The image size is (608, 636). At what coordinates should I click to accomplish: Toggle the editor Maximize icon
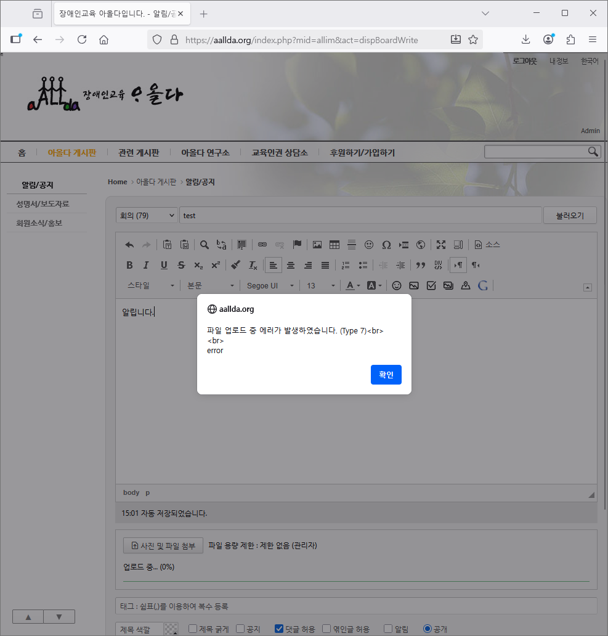point(441,245)
